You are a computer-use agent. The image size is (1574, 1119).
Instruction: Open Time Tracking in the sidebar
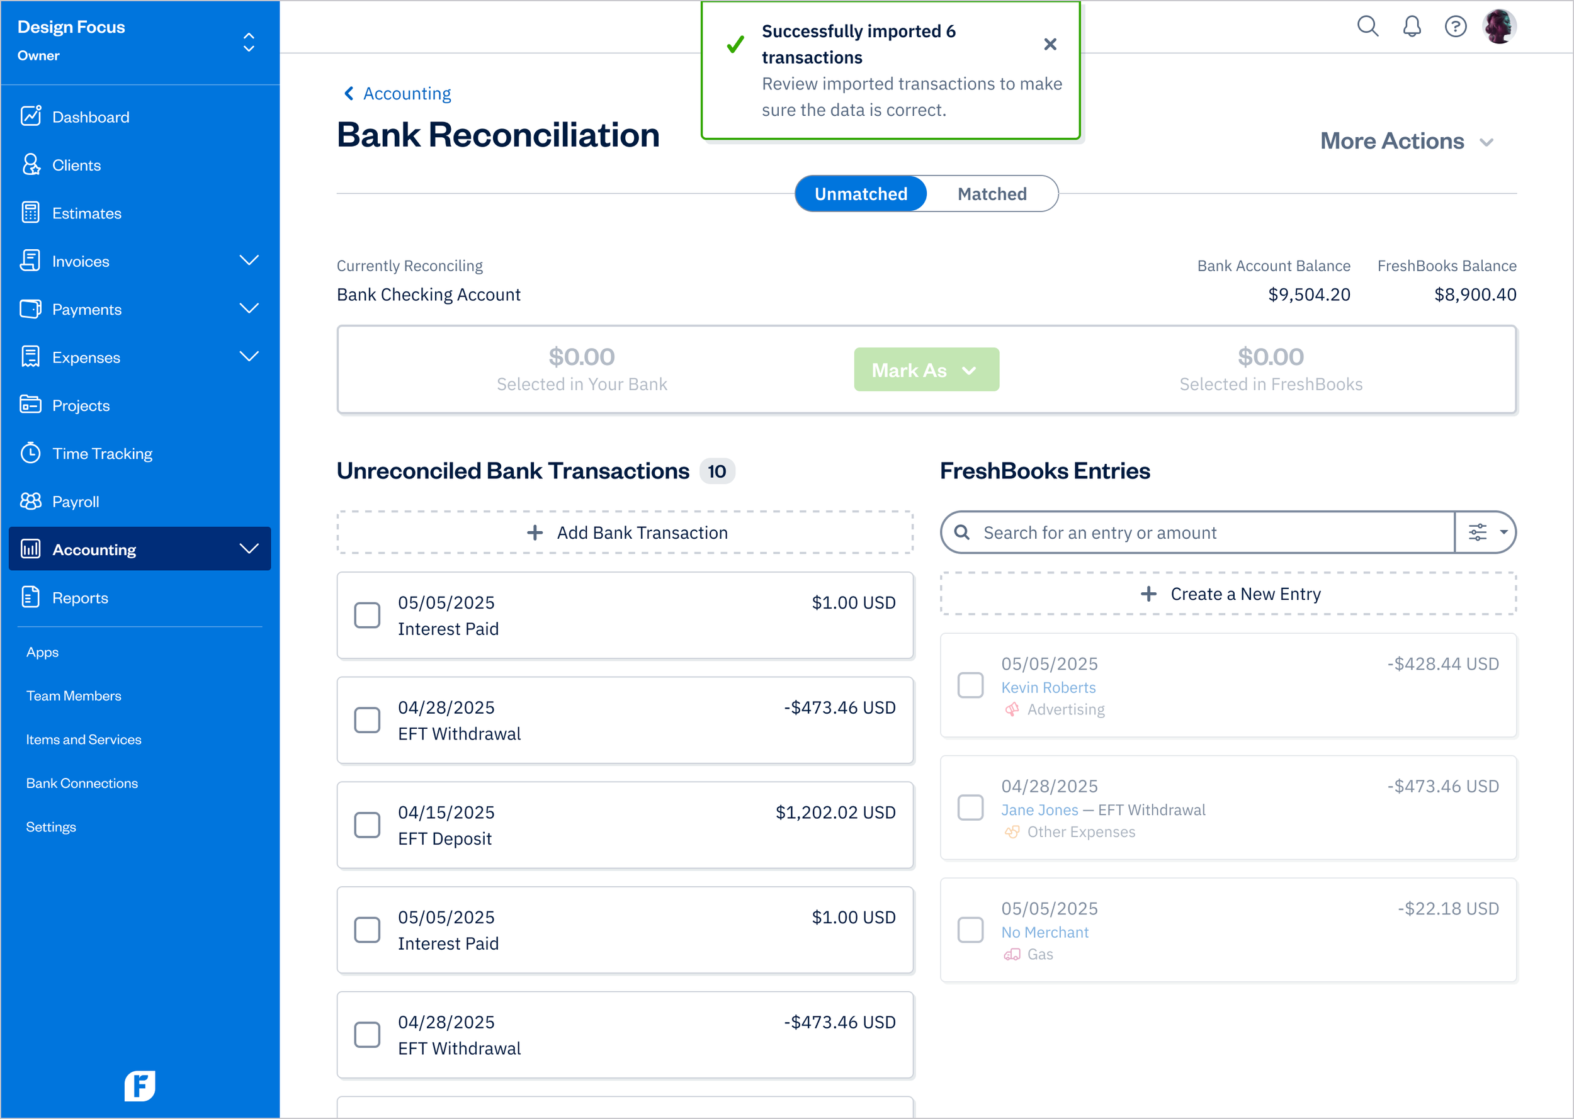pos(31,453)
